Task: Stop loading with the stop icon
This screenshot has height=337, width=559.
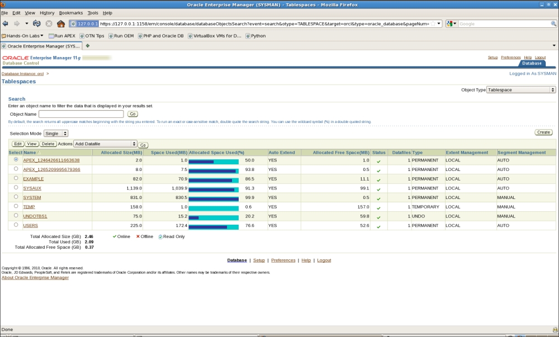Action: pyautogui.click(x=49, y=23)
